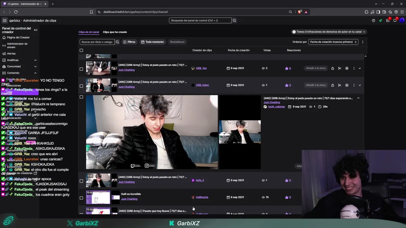406x228 pixels.
Task: Check the expanded luchi_calamar clip checkbox
Action: pyautogui.click(x=81, y=97)
